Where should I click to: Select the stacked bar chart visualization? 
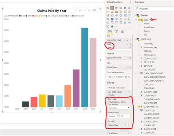(x=108, y=8)
